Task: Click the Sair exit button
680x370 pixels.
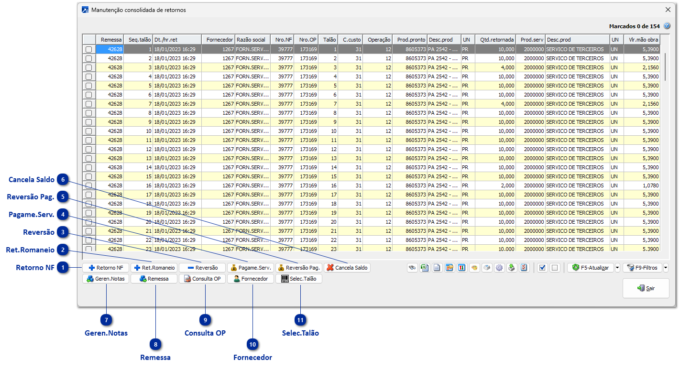Action: 646,288
